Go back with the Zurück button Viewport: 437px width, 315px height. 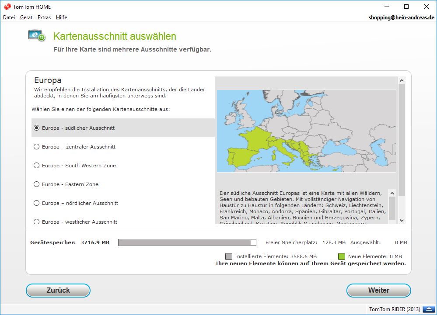58,290
